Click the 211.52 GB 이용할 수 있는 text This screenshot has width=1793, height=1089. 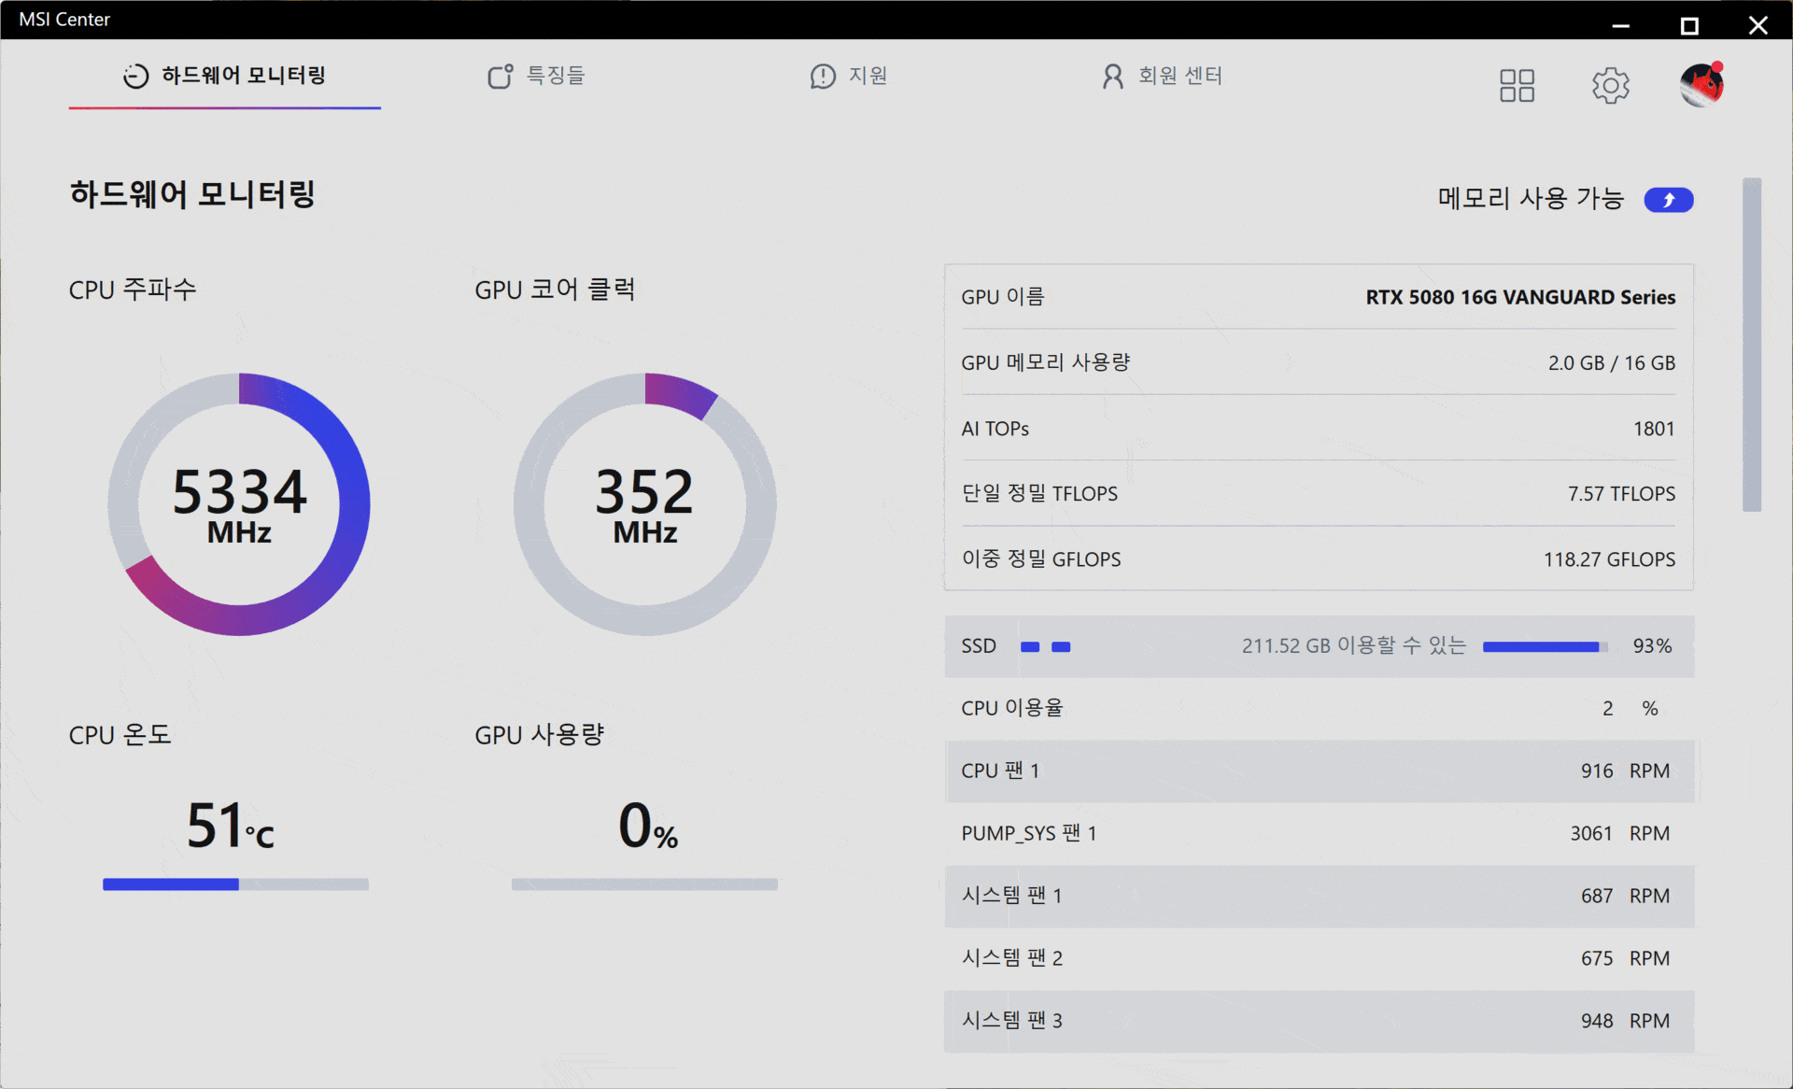[1354, 645]
